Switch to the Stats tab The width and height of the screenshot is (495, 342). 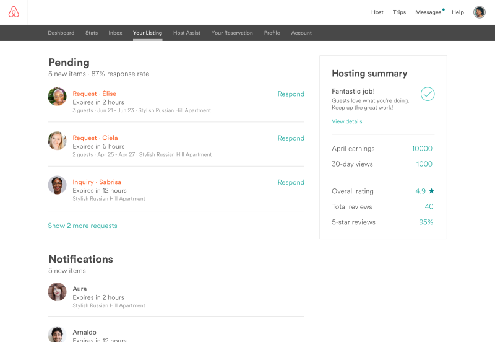92,33
